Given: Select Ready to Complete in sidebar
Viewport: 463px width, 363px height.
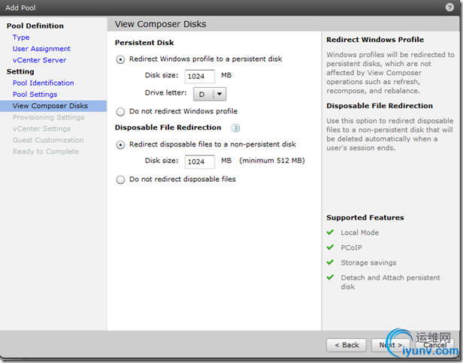Looking at the screenshot, I should [45, 152].
